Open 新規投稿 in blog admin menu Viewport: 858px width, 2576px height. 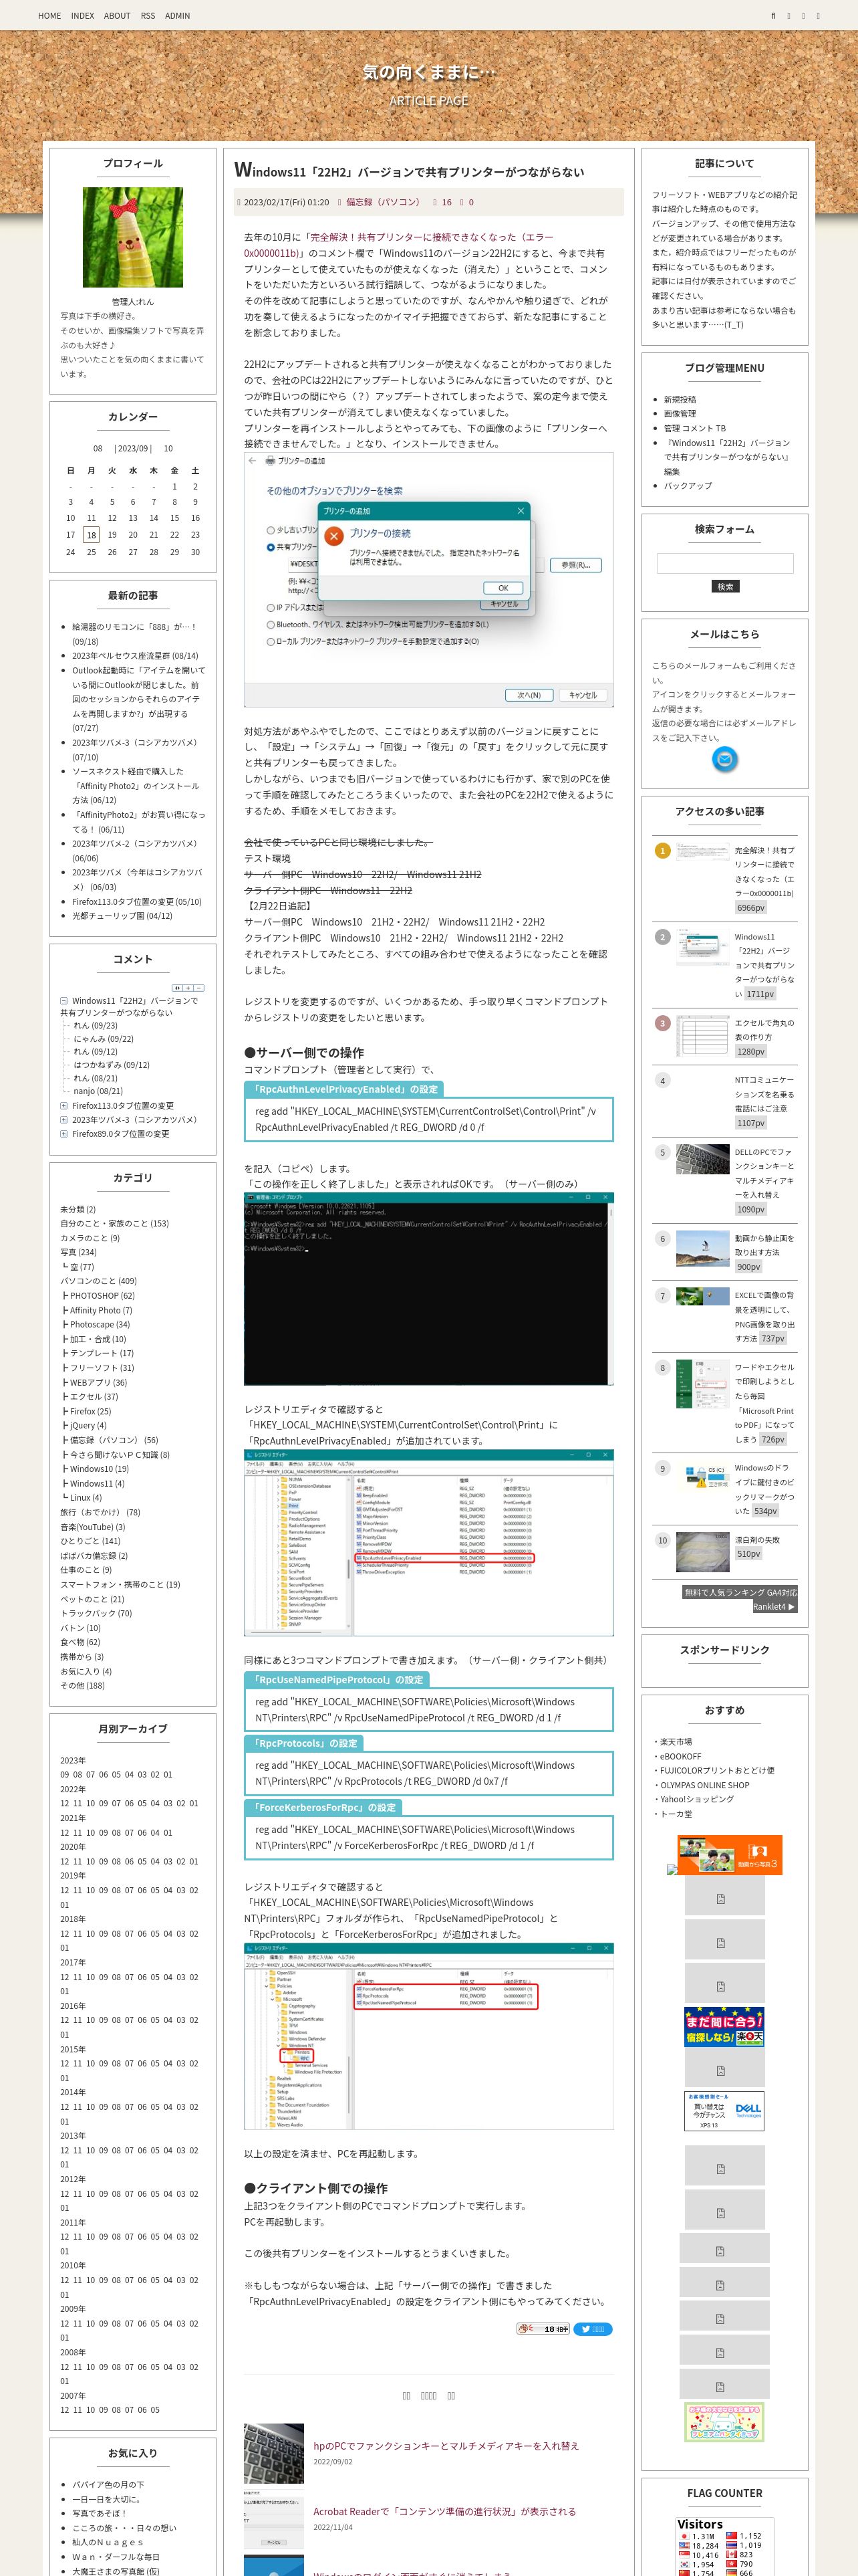point(679,399)
